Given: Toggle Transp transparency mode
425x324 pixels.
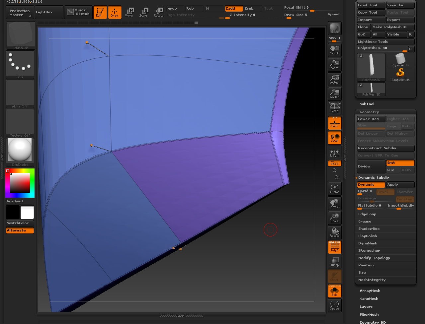Looking at the screenshot, I should (x=334, y=262).
